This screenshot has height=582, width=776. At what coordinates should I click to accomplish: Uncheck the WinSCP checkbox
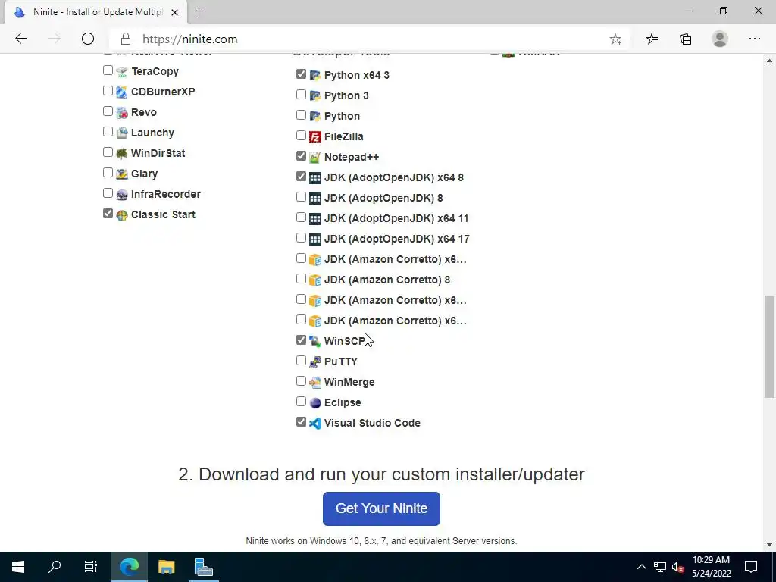coord(301,340)
